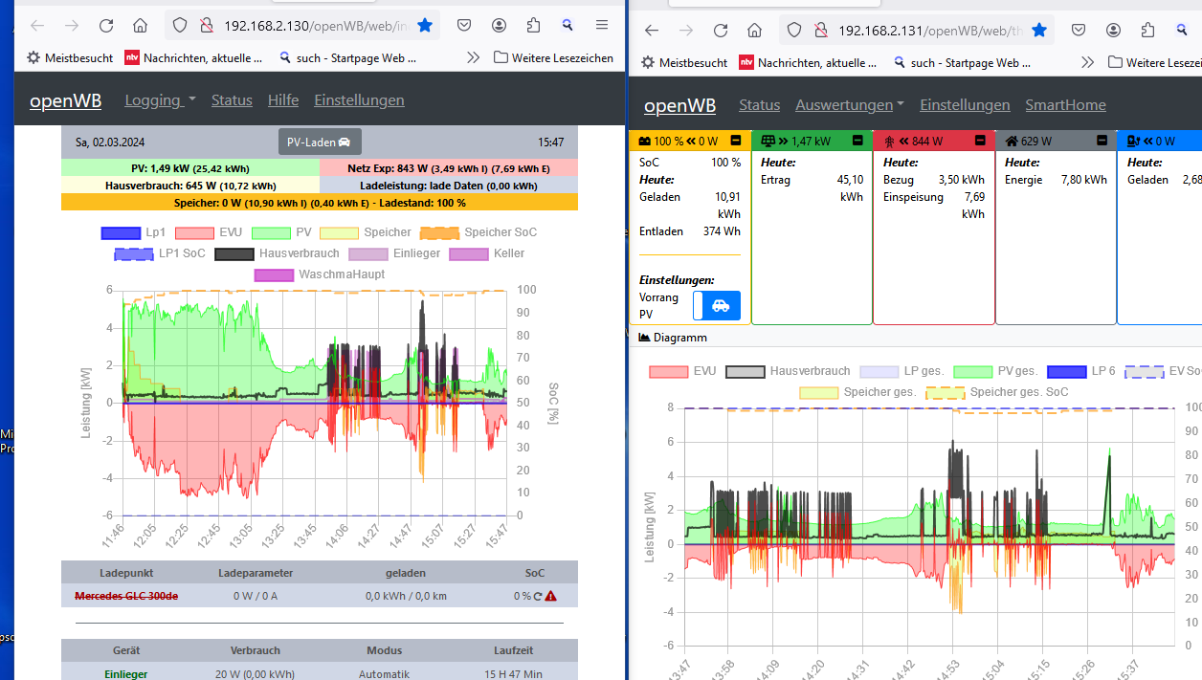
Task: Show more bookmarks chevron in left browser
Action: tap(473, 57)
